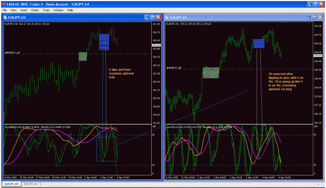Minimize the WHC Trader 4 main window

coord(310,4)
